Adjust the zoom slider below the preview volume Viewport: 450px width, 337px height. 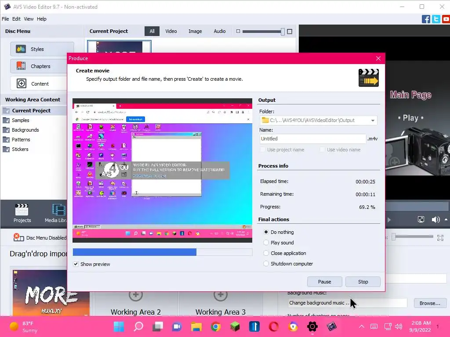point(413,237)
